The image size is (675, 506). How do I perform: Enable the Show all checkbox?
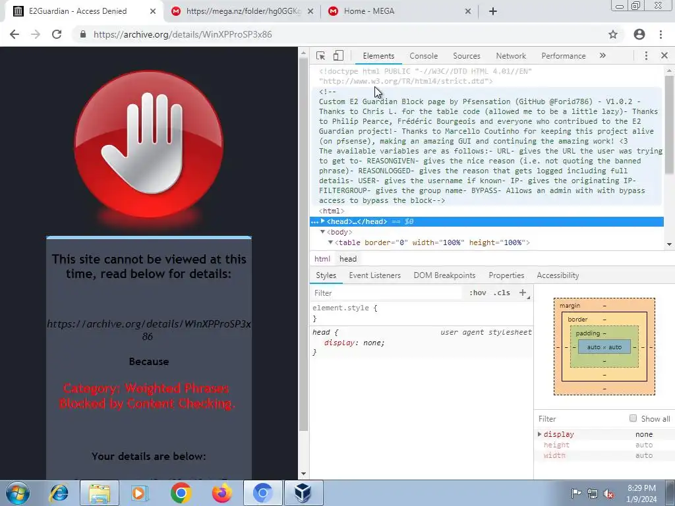point(633,418)
